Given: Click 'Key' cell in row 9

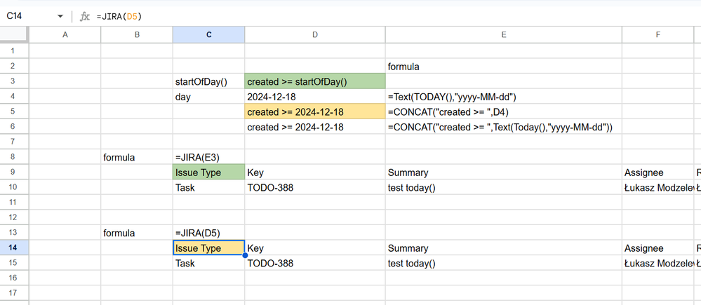Looking at the screenshot, I should [x=315, y=172].
